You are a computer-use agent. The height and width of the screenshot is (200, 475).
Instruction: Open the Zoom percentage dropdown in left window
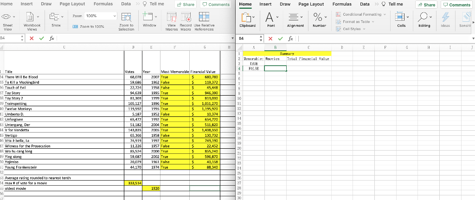[x=115, y=16]
